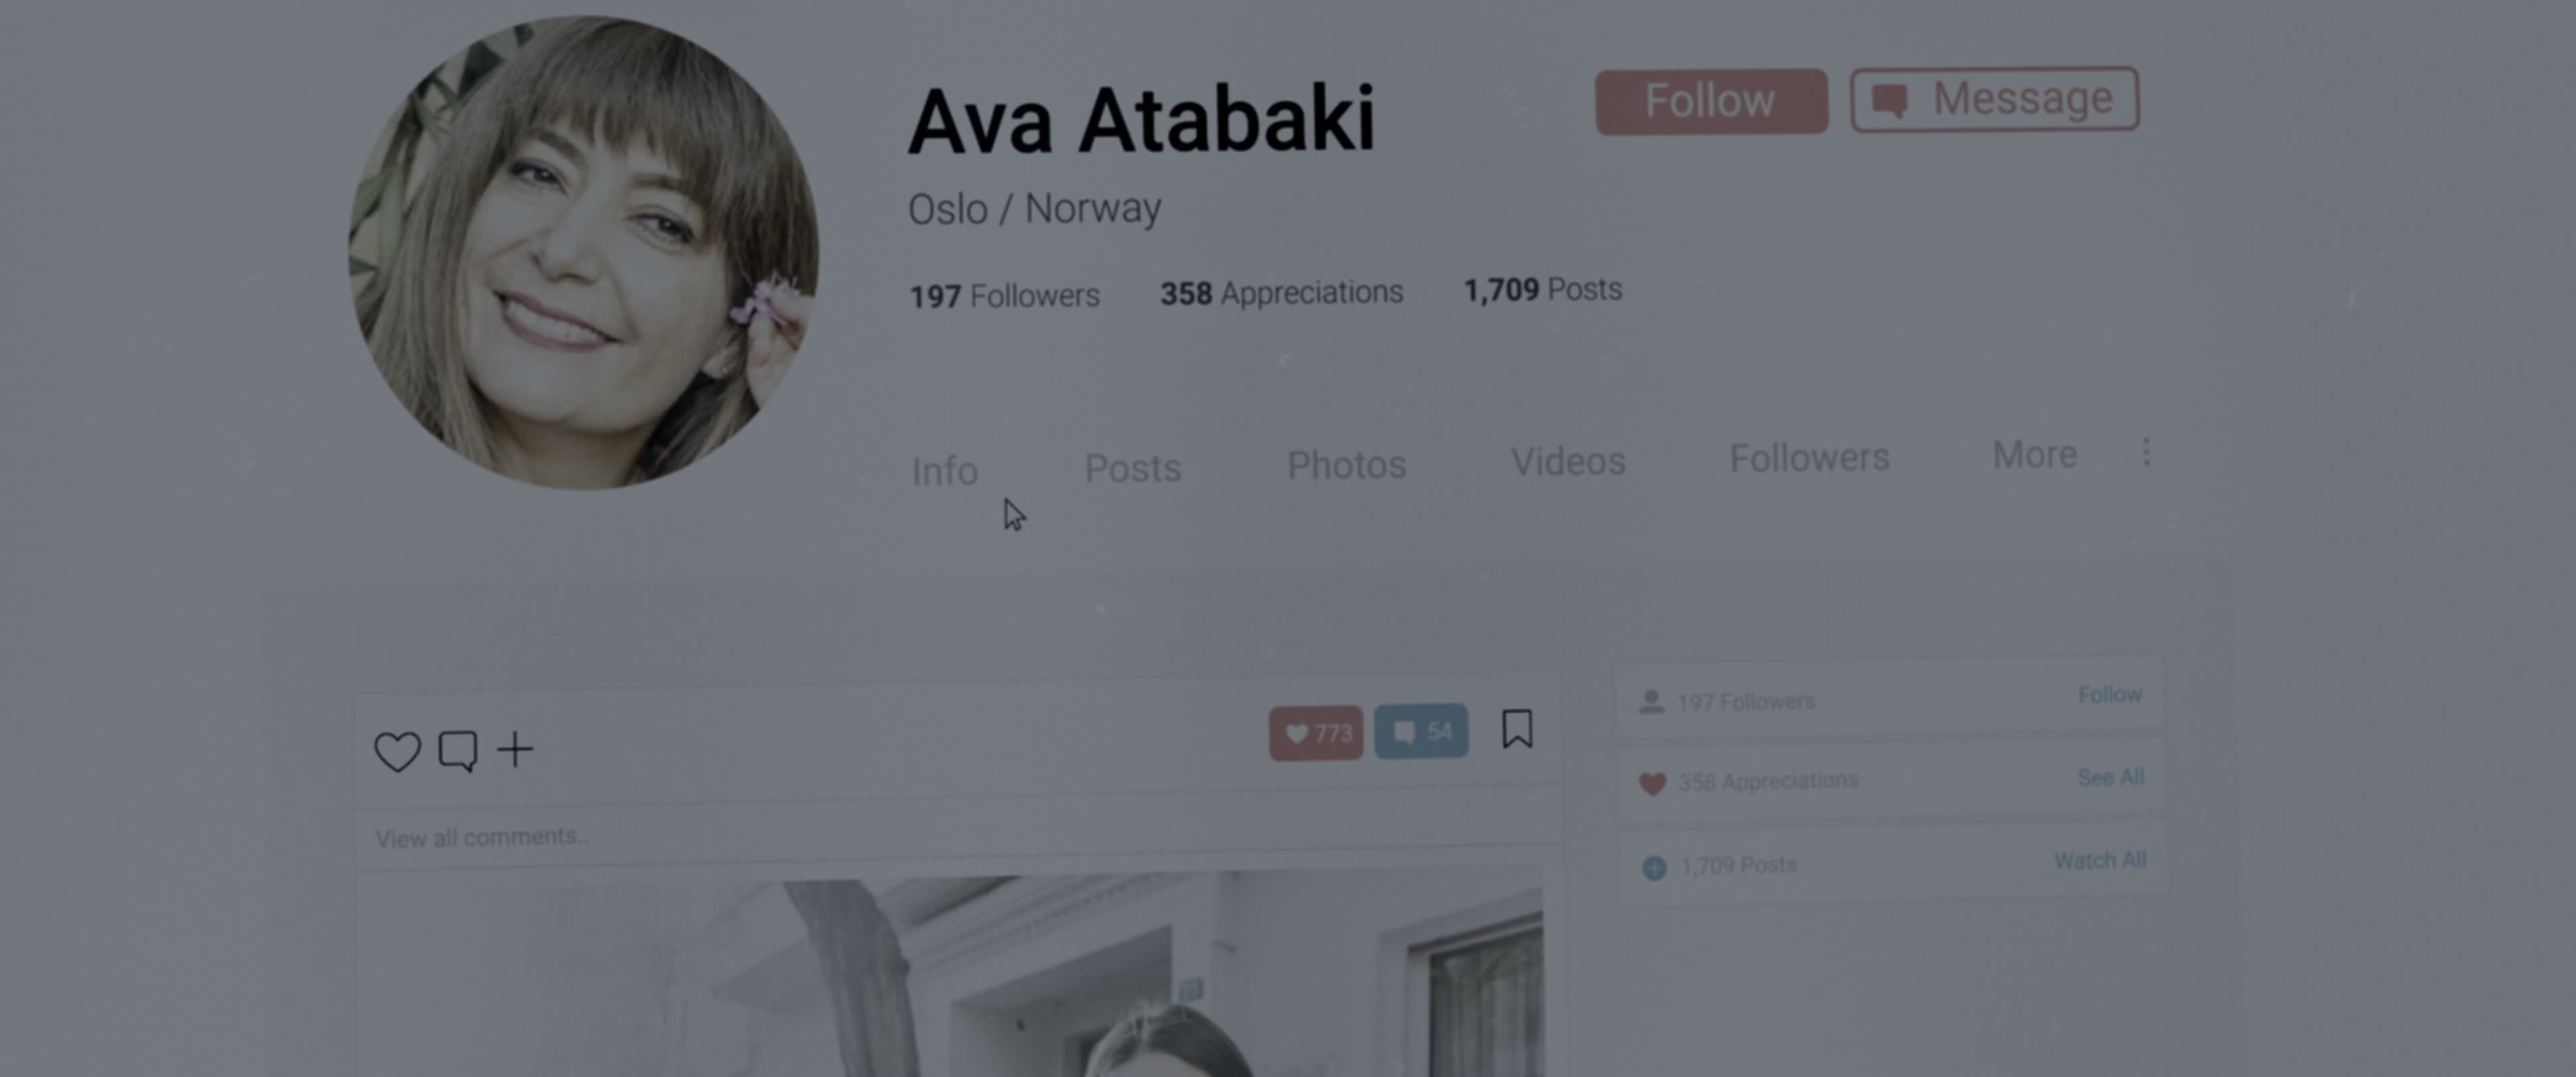Open the comment bubble icon on post

[458, 751]
